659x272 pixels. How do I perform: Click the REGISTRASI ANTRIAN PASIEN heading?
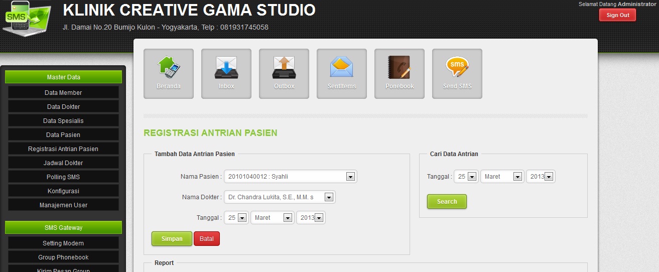point(210,133)
